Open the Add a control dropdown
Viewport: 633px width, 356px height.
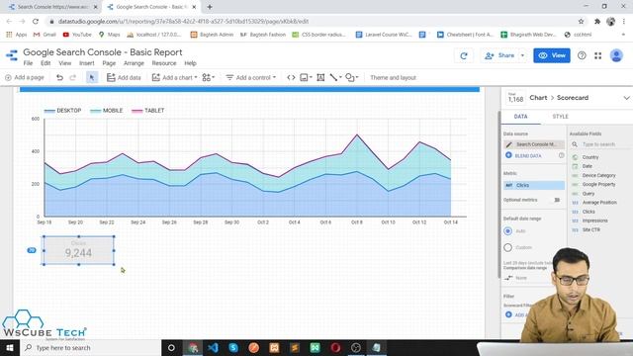pos(250,77)
